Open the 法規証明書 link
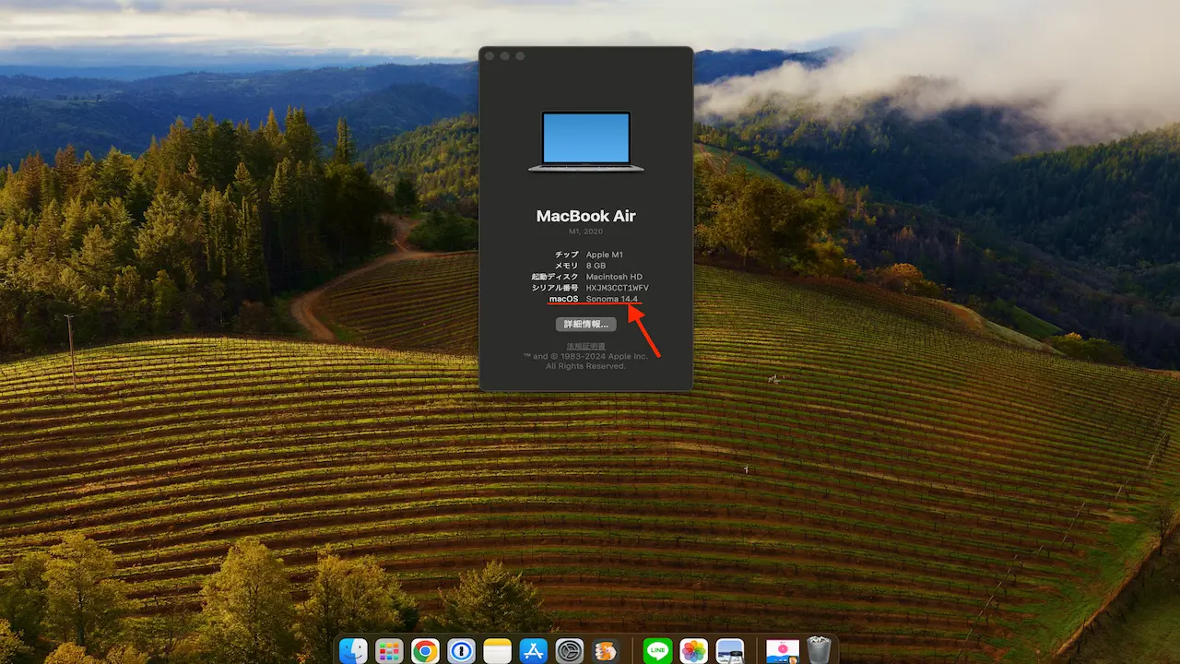 click(x=585, y=346)
